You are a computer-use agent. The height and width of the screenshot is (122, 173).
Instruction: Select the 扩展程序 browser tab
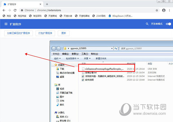point(22,4)
